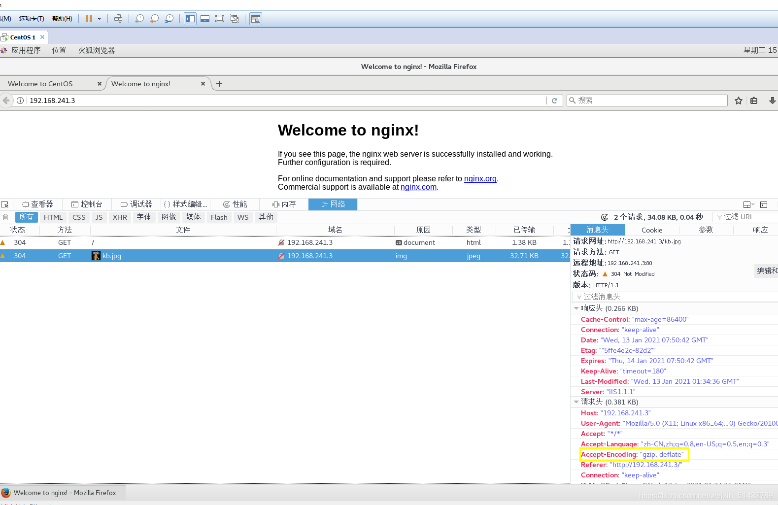Toggle the 图像 image filter
This screenshot has height=505, width=778.
(x=169, y=217)
